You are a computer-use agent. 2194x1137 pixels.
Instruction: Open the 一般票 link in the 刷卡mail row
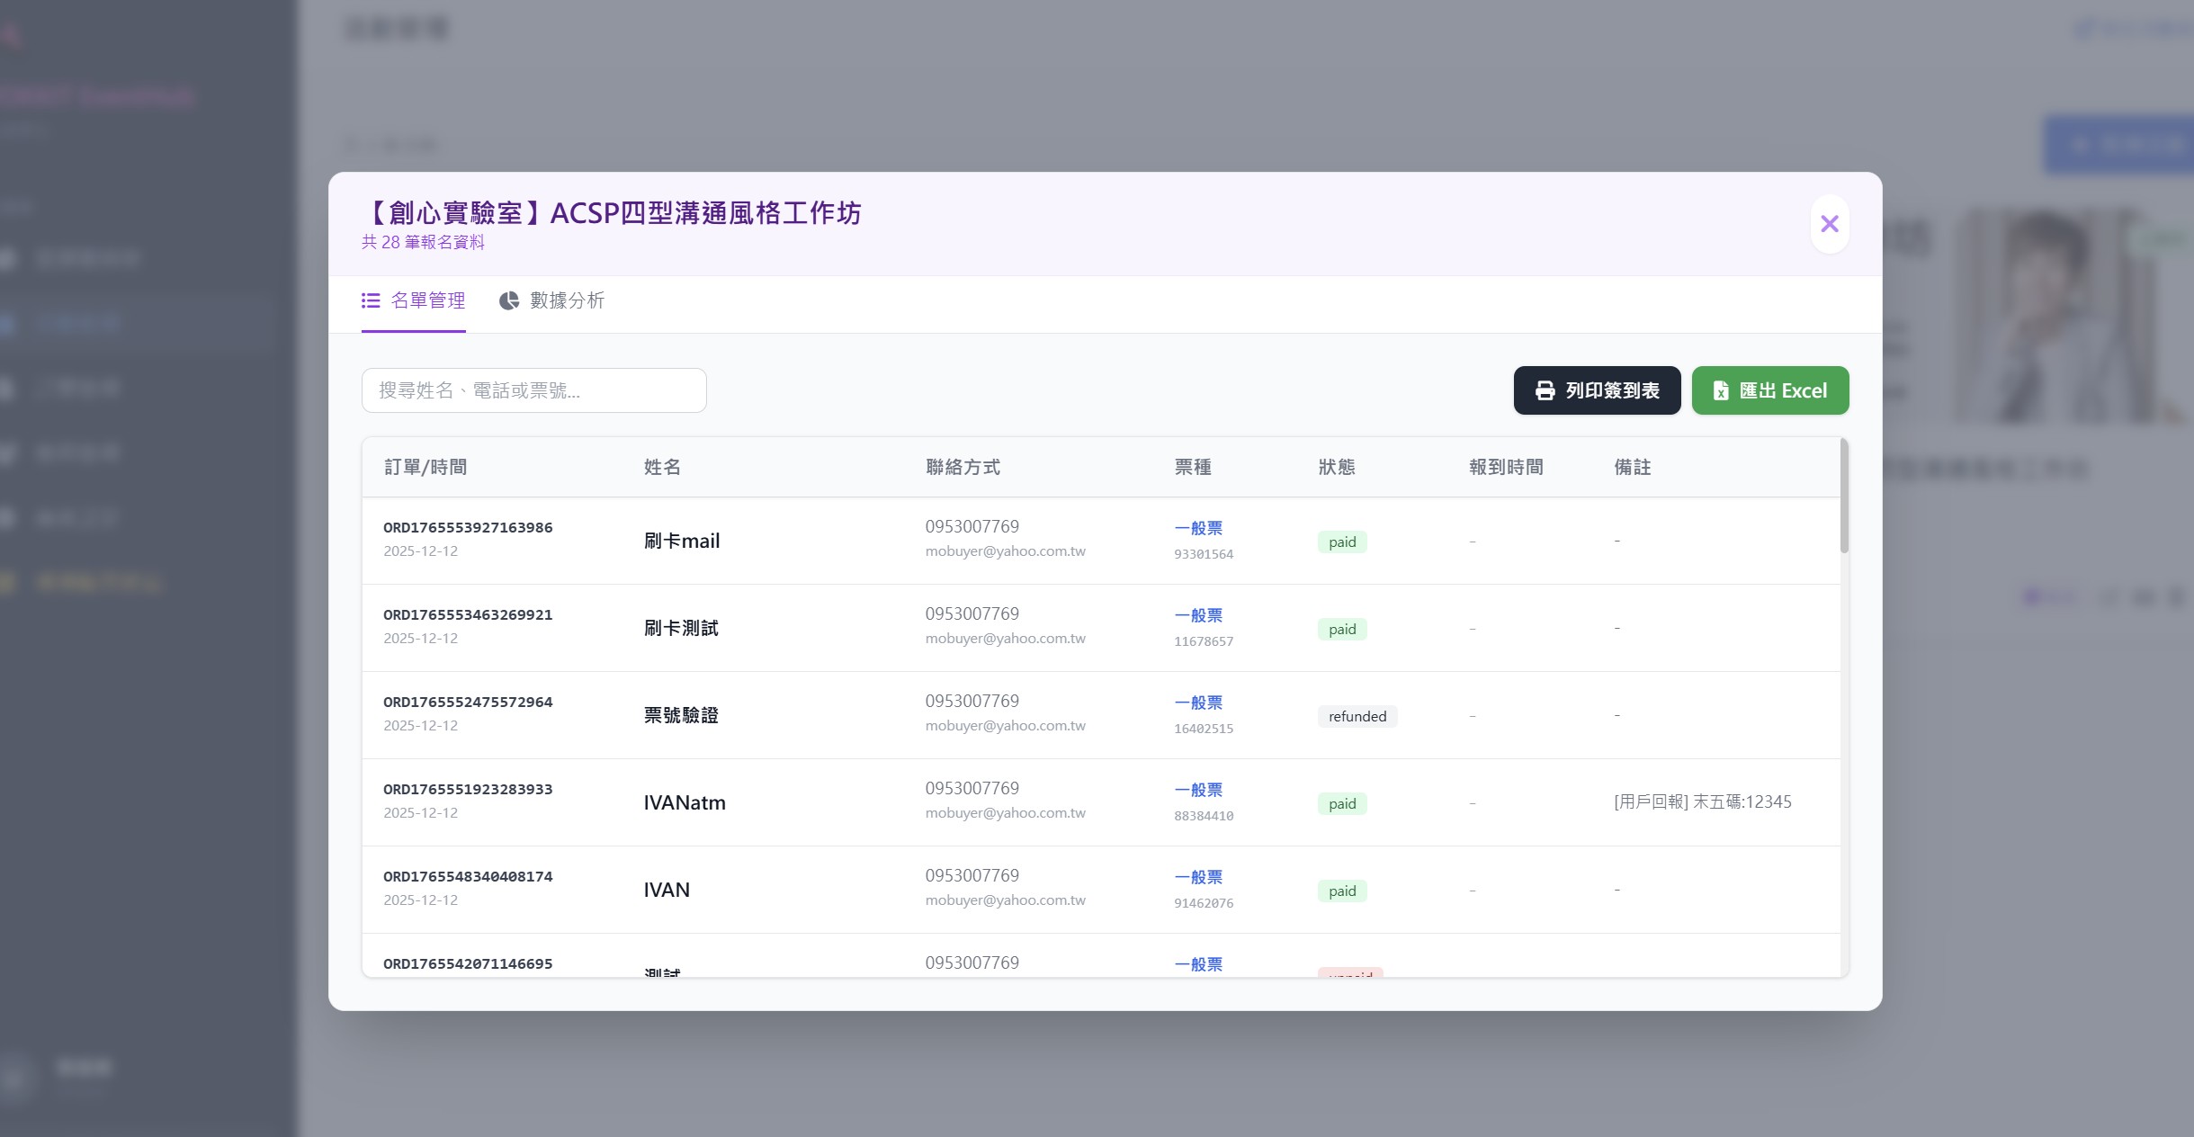[x=1200, y=528]
